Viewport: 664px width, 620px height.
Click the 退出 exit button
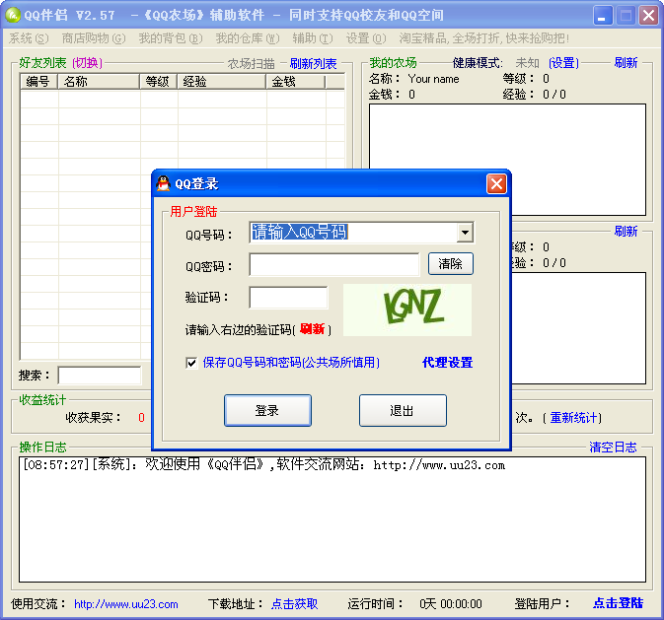tap(403, 410)
